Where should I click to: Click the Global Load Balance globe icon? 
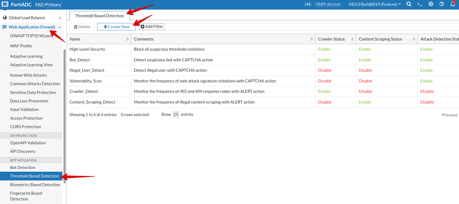point(5,18)
